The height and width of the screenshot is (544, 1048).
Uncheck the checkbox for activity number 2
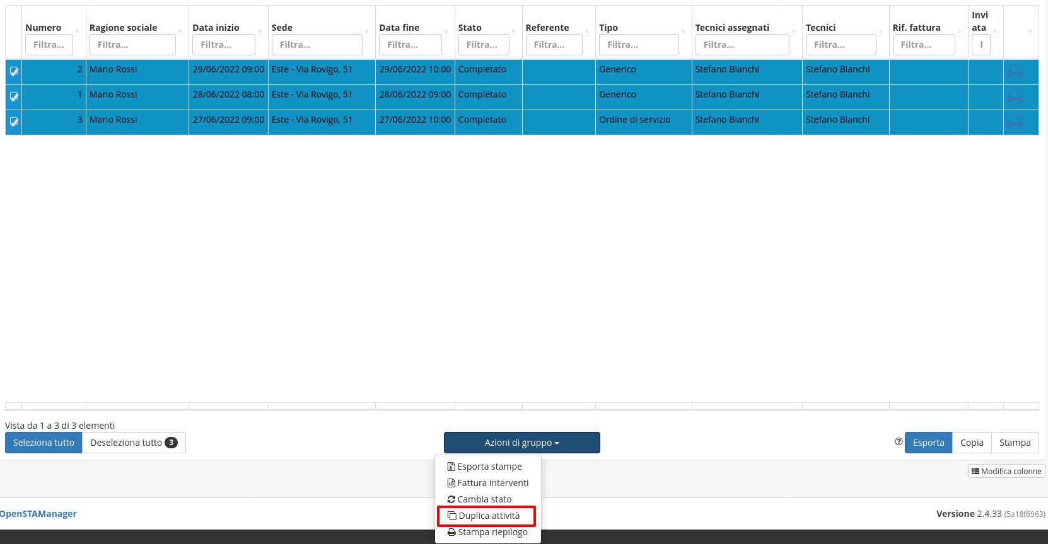[x=14, y=72]
